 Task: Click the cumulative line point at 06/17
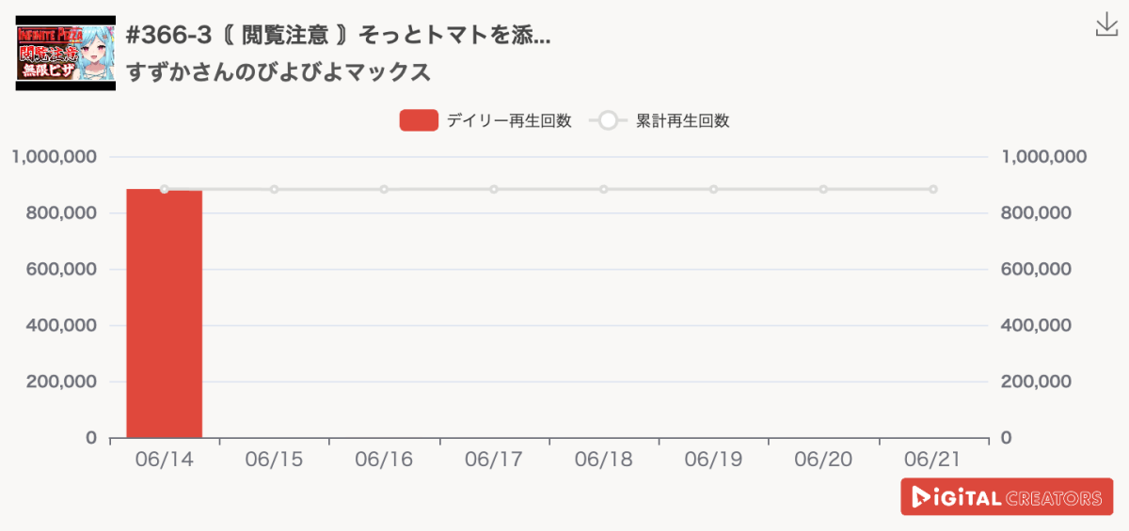click(x=494, y=189)
